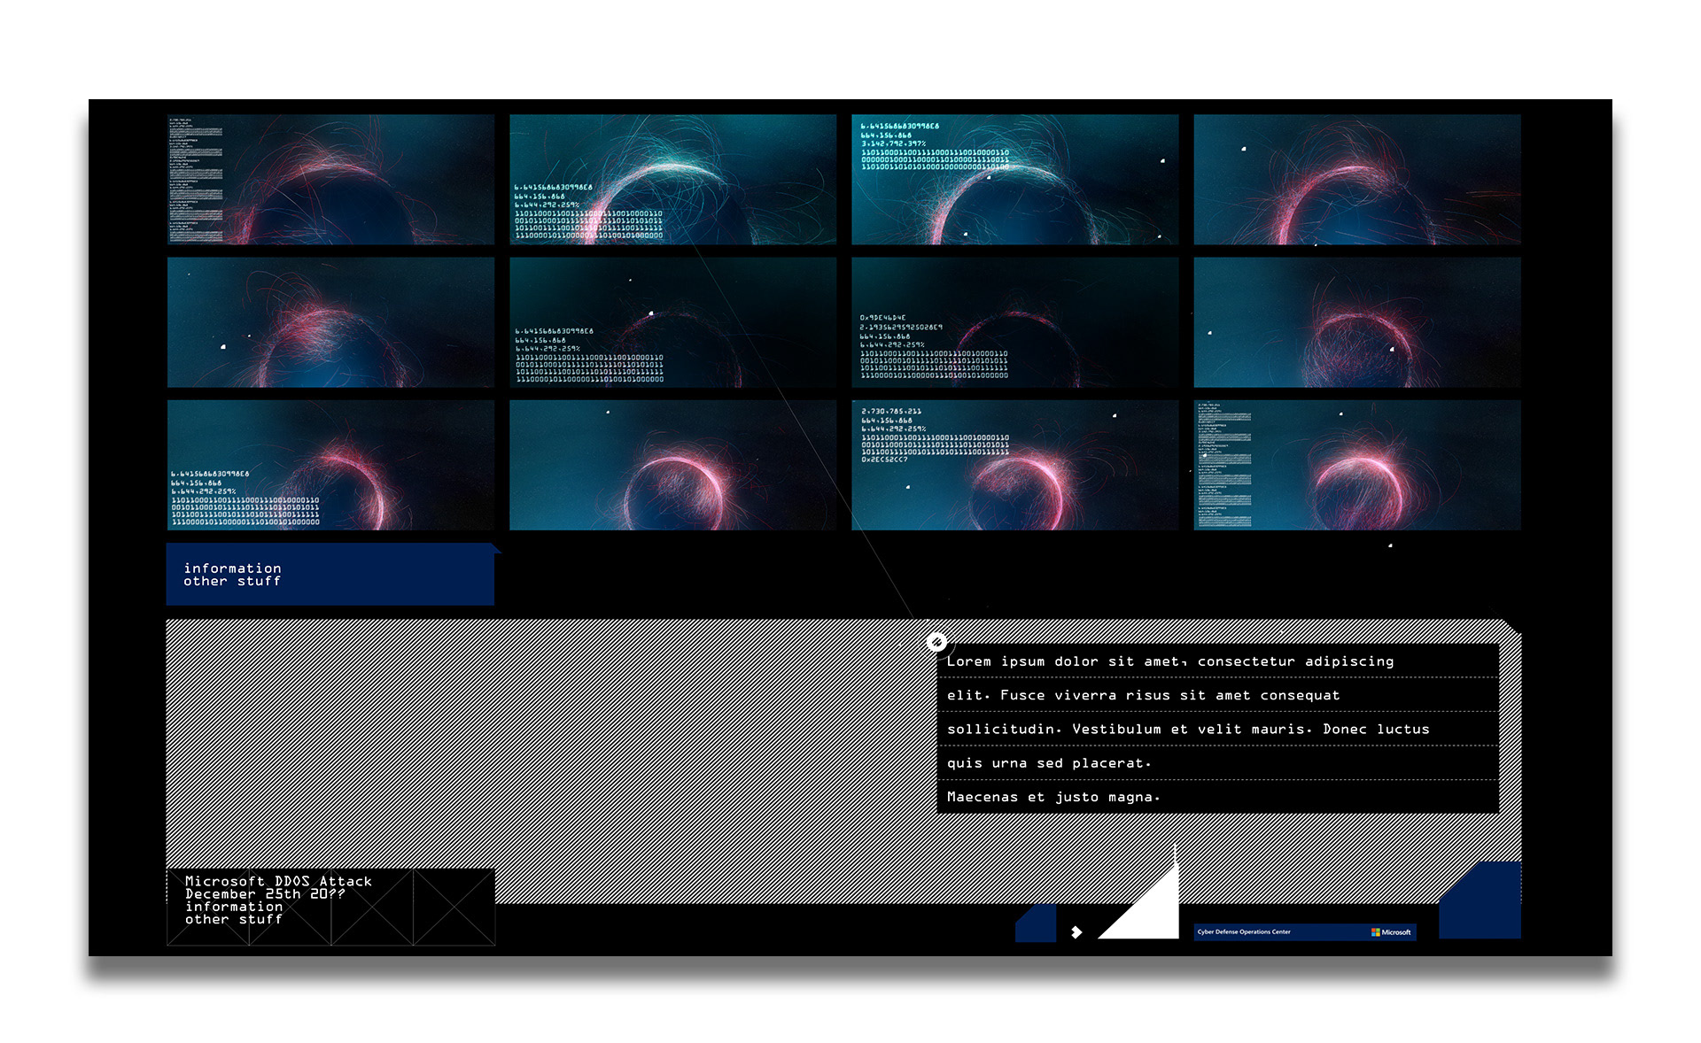Image resolution: width=1701 pixels, height=1043 pixels.
Task: Select the thumbnail with the teal-white arc and binary text
Action: [x=672, y=179]
